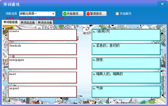The width and height of the screenshot is (168, 106).
Task: Choose the meaning card n.报纸
Action: pyautogui.click(x=126, y=63)
